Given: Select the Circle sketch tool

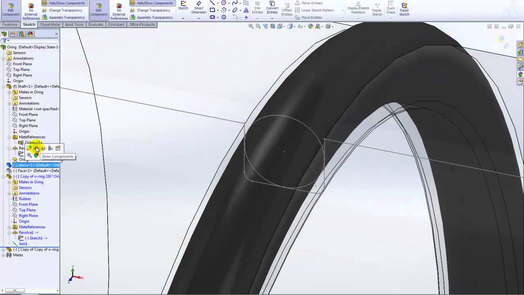Looking at the screenshot, I should 224,2.
